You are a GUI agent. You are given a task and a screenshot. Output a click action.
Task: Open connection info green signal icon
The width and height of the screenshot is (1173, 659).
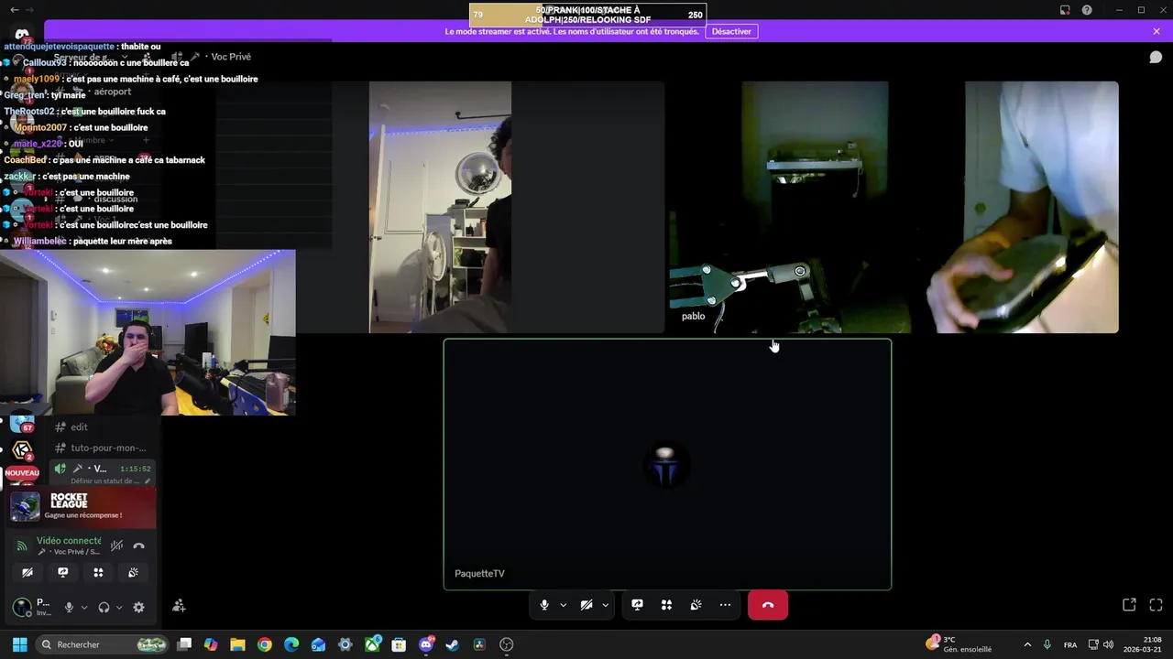(x=22, y=546)
